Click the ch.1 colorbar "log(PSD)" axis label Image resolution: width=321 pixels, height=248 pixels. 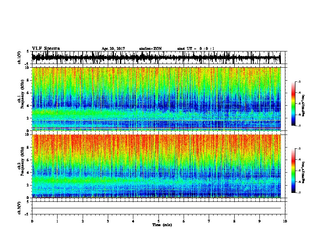pyautogui.click(x=304, y=105)
